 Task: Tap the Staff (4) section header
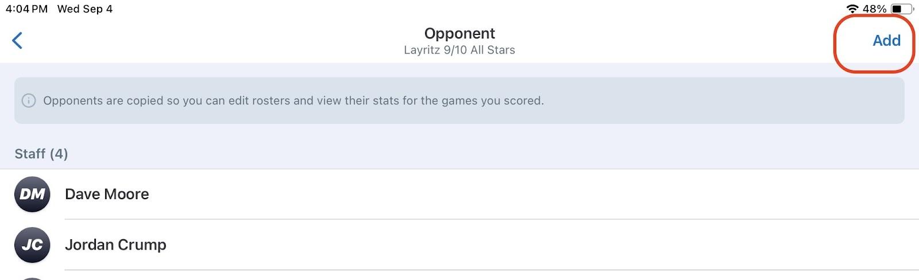click(x=41, y=154)
